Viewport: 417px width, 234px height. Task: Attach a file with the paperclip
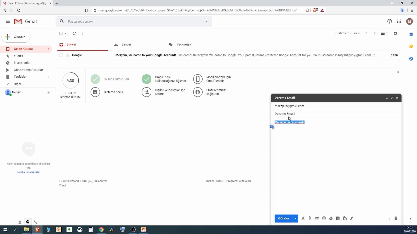tap(310, 219)
